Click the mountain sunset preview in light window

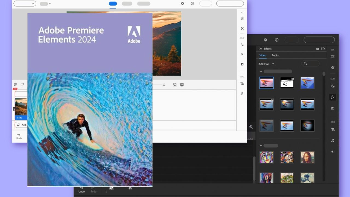pos(167,44)
